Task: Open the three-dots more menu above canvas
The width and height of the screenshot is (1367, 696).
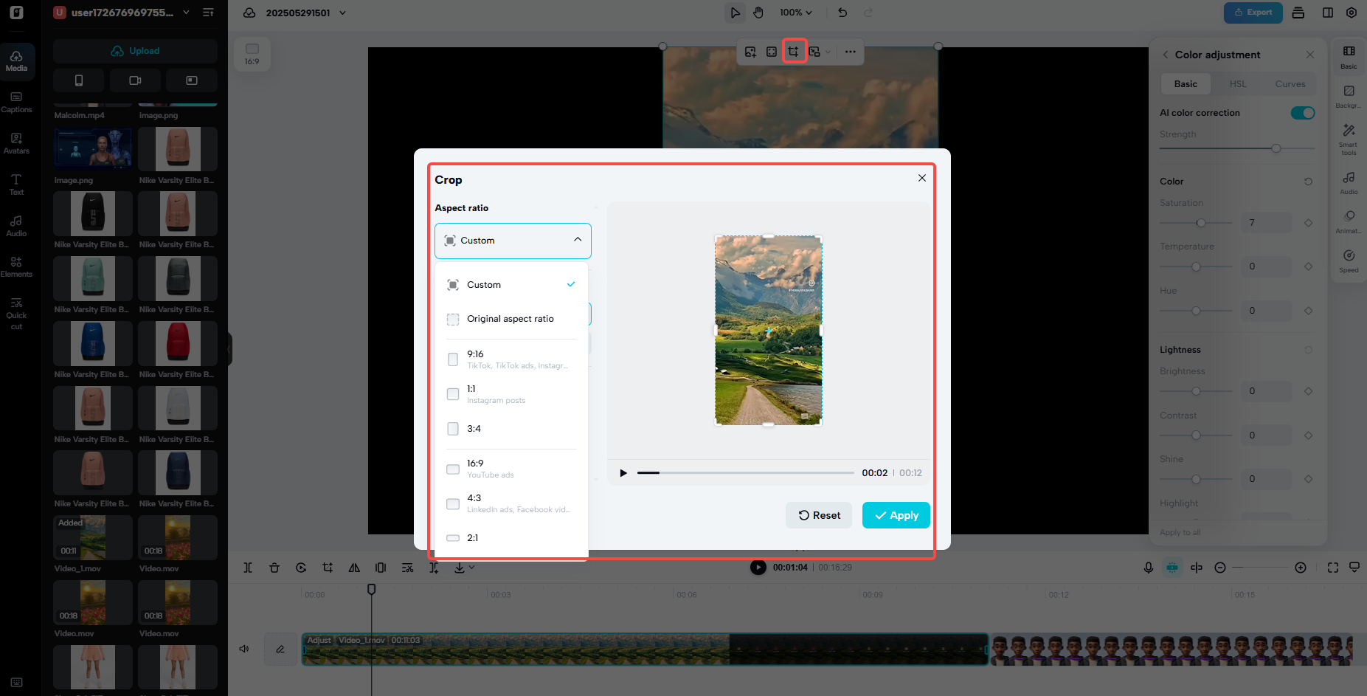Action: coord(851,52)
